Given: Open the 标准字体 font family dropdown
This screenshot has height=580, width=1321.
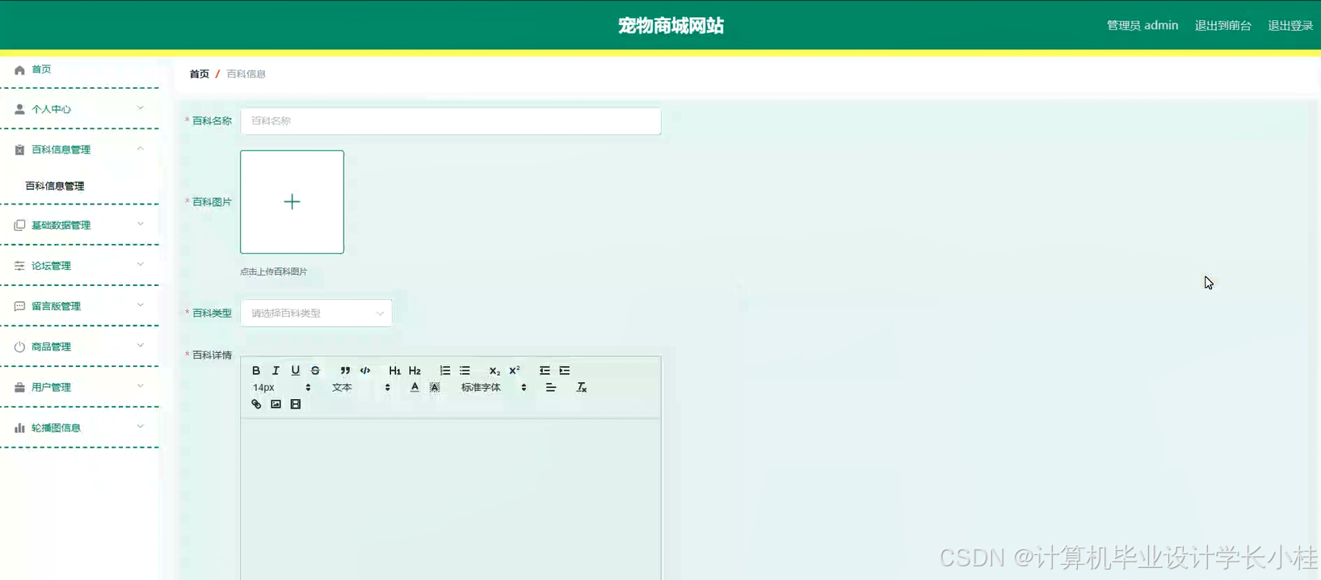Looking at the screenshot, I should [494, 388].
